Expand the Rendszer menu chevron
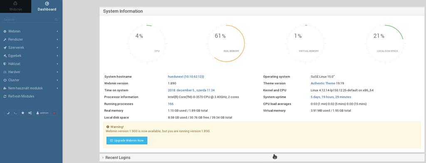Screen dimensions: 426x163 pyautogui.click(x=57, y=40)
